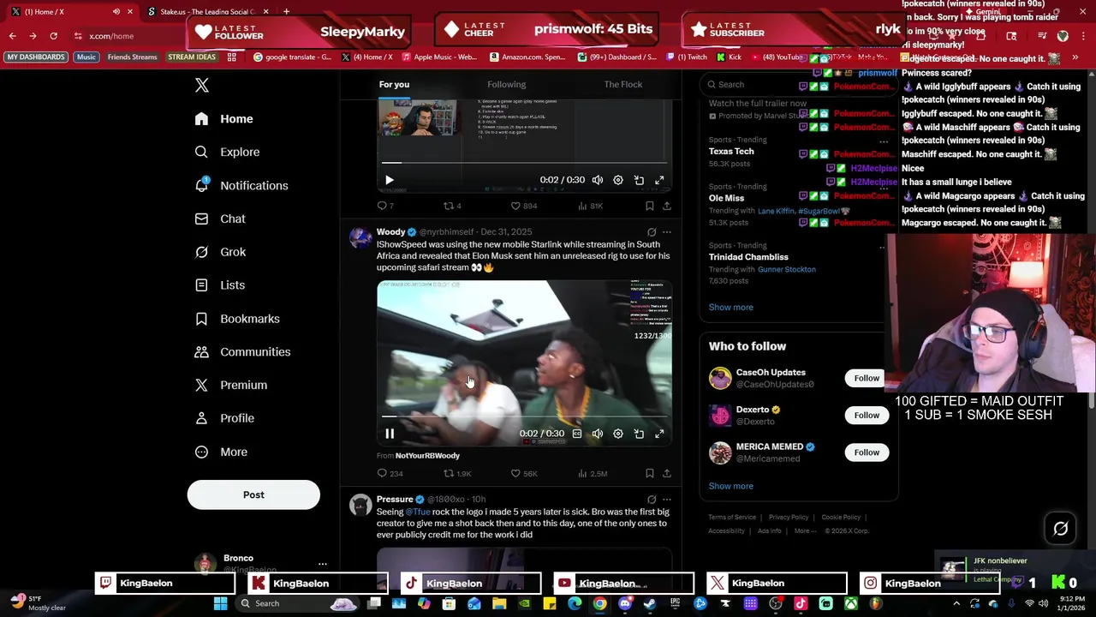The width and height of the screenshot is (1096, 617).
Task: Show more trending topics
Action: point(731,307)
